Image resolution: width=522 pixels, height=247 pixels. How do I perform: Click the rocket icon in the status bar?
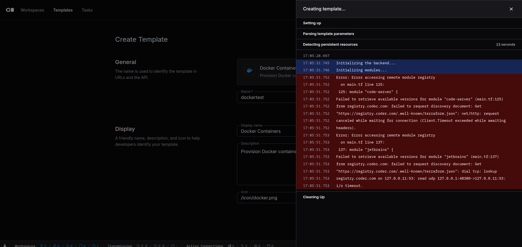[x=5, y=246]
